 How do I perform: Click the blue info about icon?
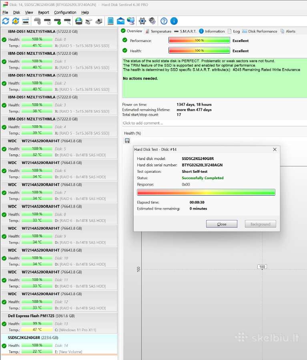[x=174, y=21]
